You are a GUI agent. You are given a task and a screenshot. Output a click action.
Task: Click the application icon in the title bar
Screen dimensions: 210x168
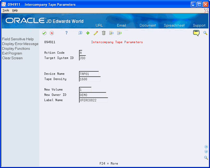[4, 4]
